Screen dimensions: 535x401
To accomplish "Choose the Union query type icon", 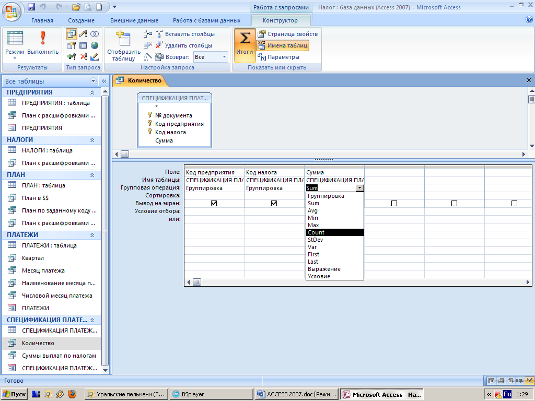I will click(x=95, y=34).
